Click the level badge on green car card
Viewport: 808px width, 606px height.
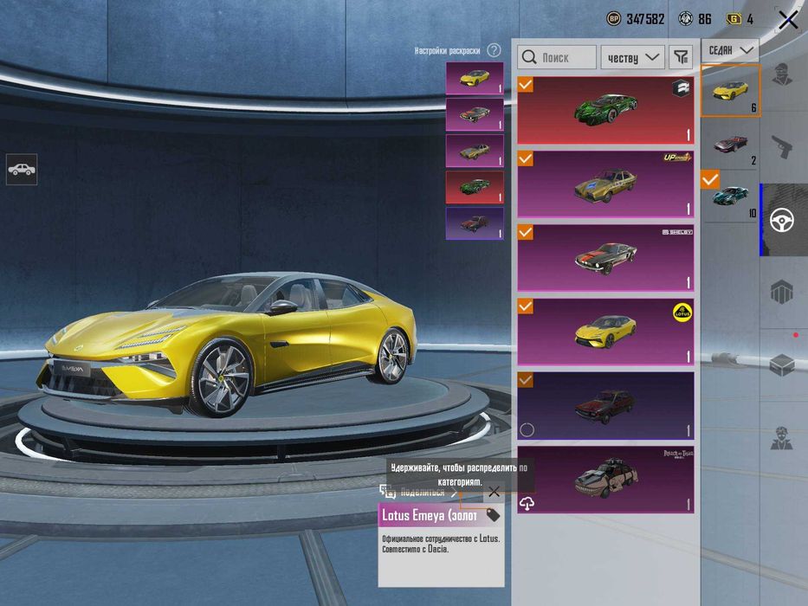(x=682, y=88)
